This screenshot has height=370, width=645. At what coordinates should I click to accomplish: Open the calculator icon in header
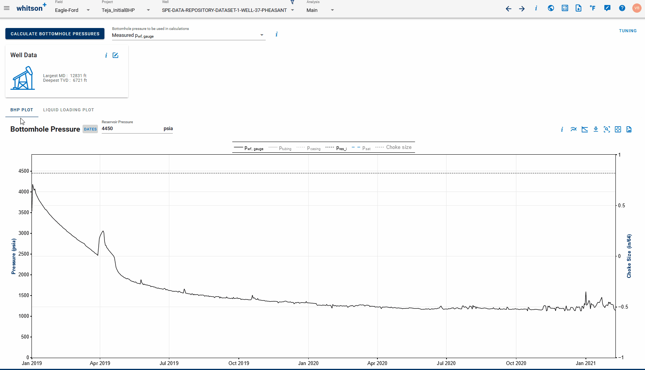coord(565,8)
